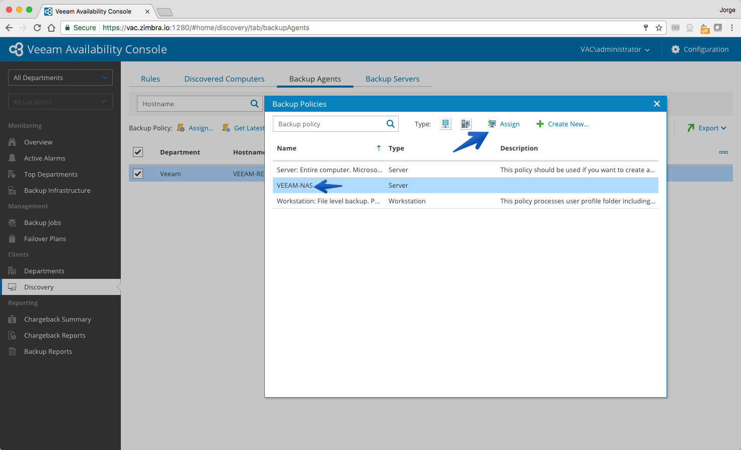Sort policies by the Name column
The height and width of the screenshot is (450, 741).
tap(286, 148)
